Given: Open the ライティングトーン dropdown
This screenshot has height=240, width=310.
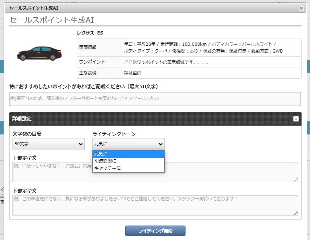Looking at the screenshot, I should point(128,144).
